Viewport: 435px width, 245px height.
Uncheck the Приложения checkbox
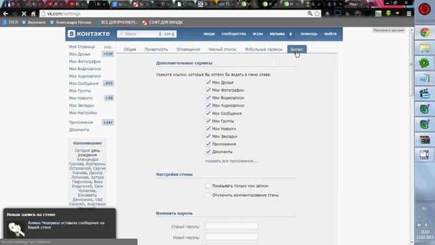click(x=208, y=144)
